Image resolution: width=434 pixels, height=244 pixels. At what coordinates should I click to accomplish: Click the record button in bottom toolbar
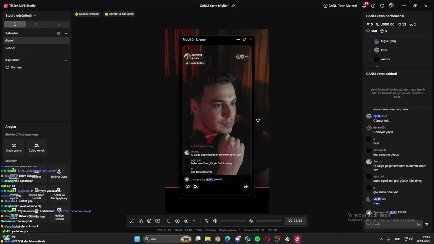click(x=177, y=221)
